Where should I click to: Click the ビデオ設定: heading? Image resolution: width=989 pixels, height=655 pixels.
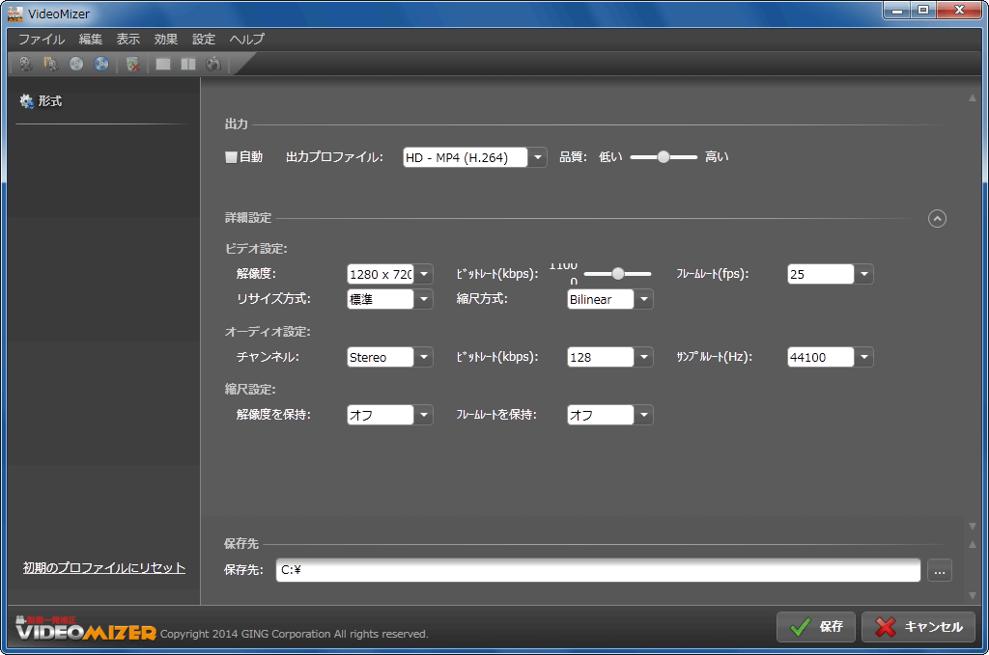pos(256,249)
